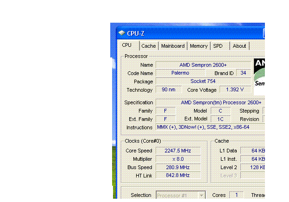Click the Core Voltage value 1.392 V
This screenshot has height=202, width=289.
point(235,89)
